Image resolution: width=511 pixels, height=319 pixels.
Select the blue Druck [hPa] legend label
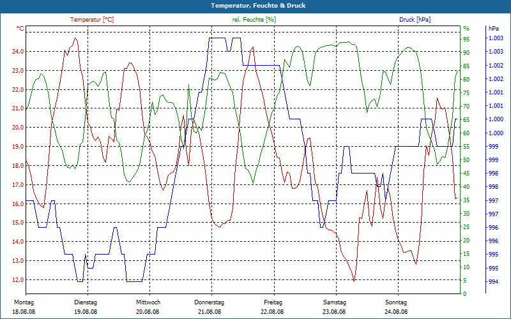click(x=415, y=20)
